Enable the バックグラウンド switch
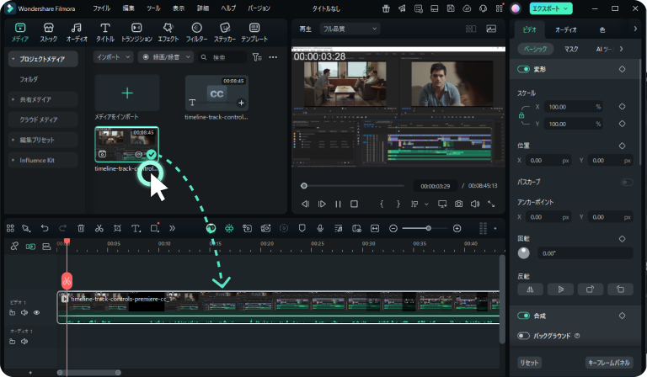This screenshot has height=377, width=647. pyautogui.click(x=524, y=336)
